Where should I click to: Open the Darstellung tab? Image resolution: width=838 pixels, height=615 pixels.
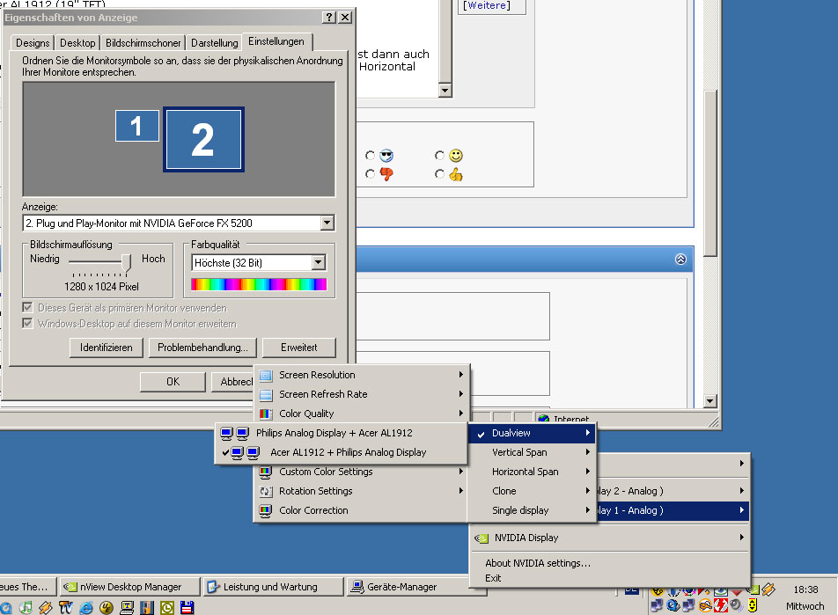pyautogui.click(x=214, y=43)
